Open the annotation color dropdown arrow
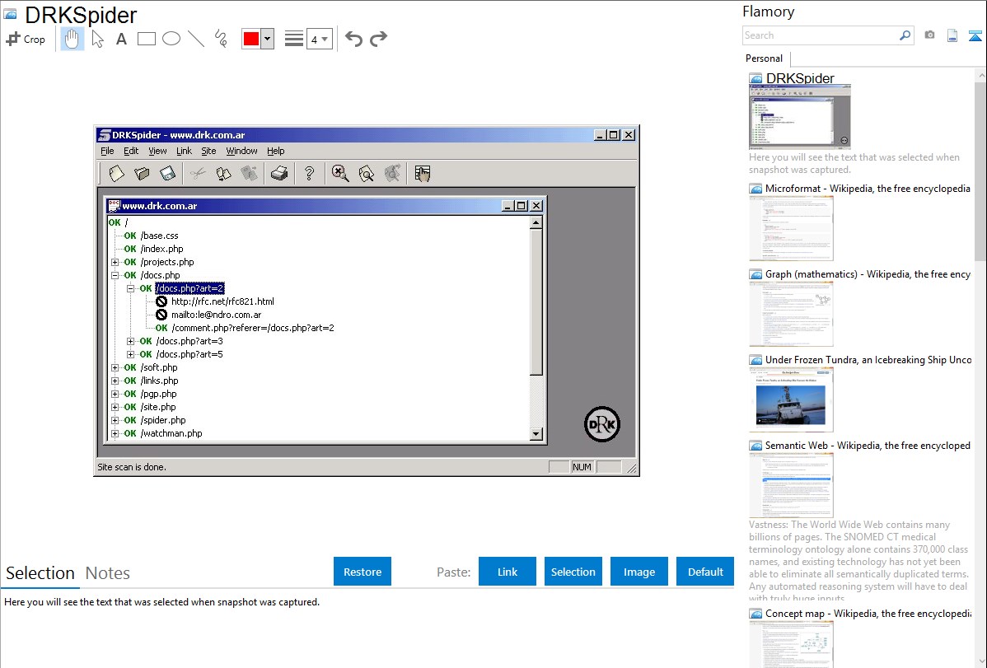The width and height of the screenshot is (987, 668). (x=268, y=39)
